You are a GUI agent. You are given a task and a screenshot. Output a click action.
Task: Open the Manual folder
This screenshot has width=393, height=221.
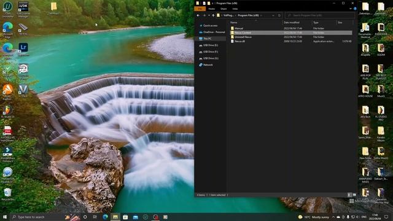(239, 28)
